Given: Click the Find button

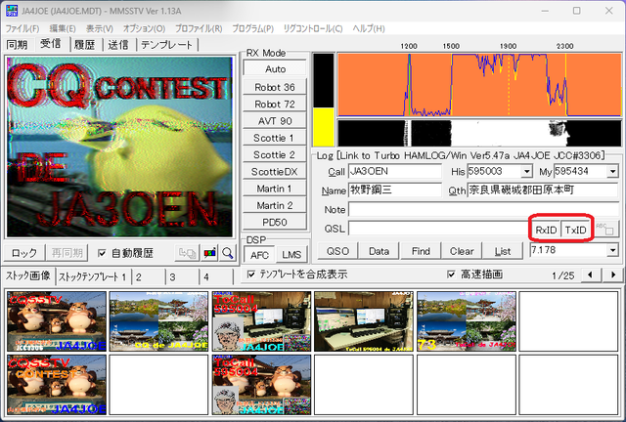Looking at the screenshot, I should click(421, 251).
